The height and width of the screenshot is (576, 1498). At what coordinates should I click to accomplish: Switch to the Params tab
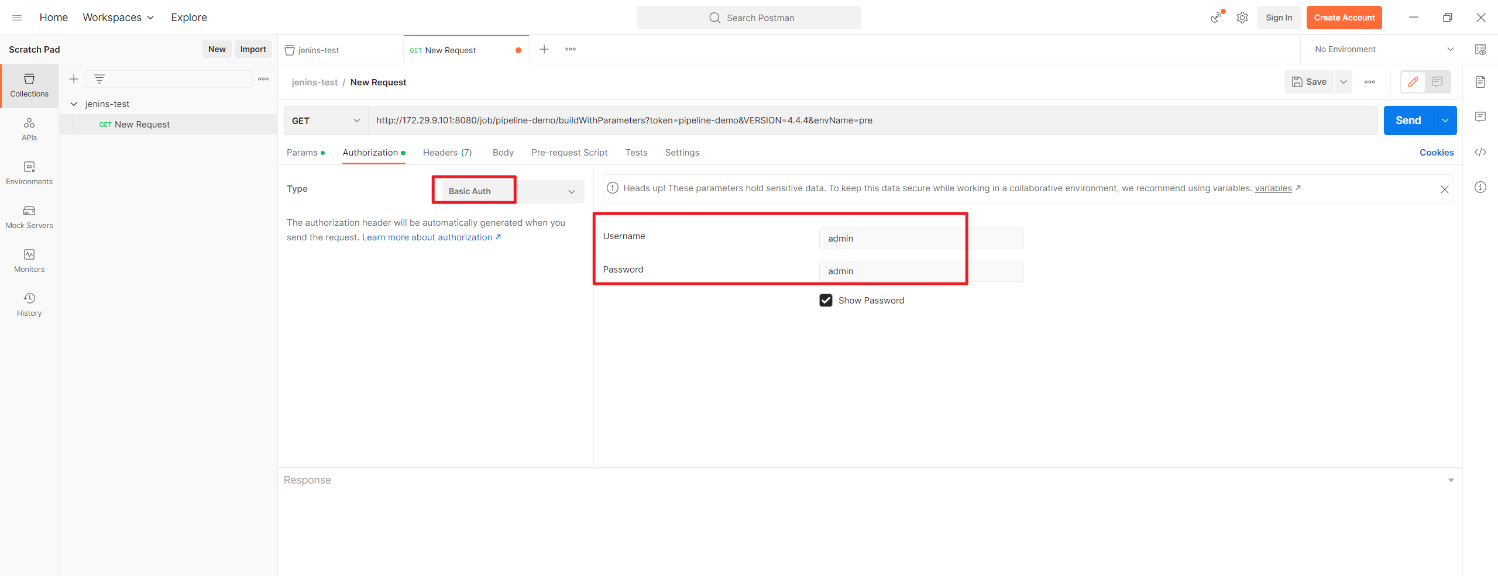point(305,153)
